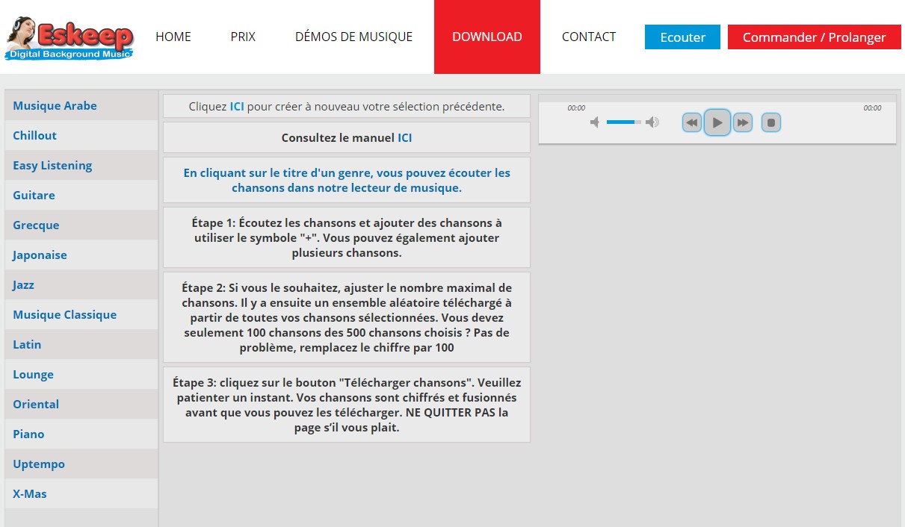The width and height of the screenshot is (905, 527).
Task: Click the blue genre-title hint text
Action: point(347,180)
